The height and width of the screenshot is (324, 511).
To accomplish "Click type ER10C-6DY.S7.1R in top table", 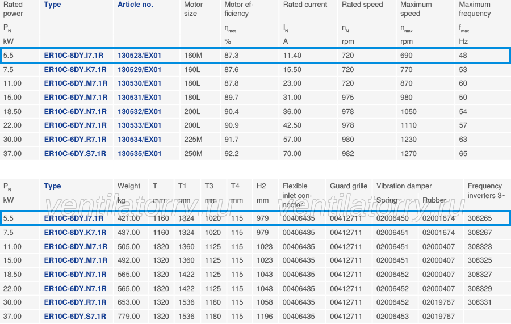I will tap(75, 154).
